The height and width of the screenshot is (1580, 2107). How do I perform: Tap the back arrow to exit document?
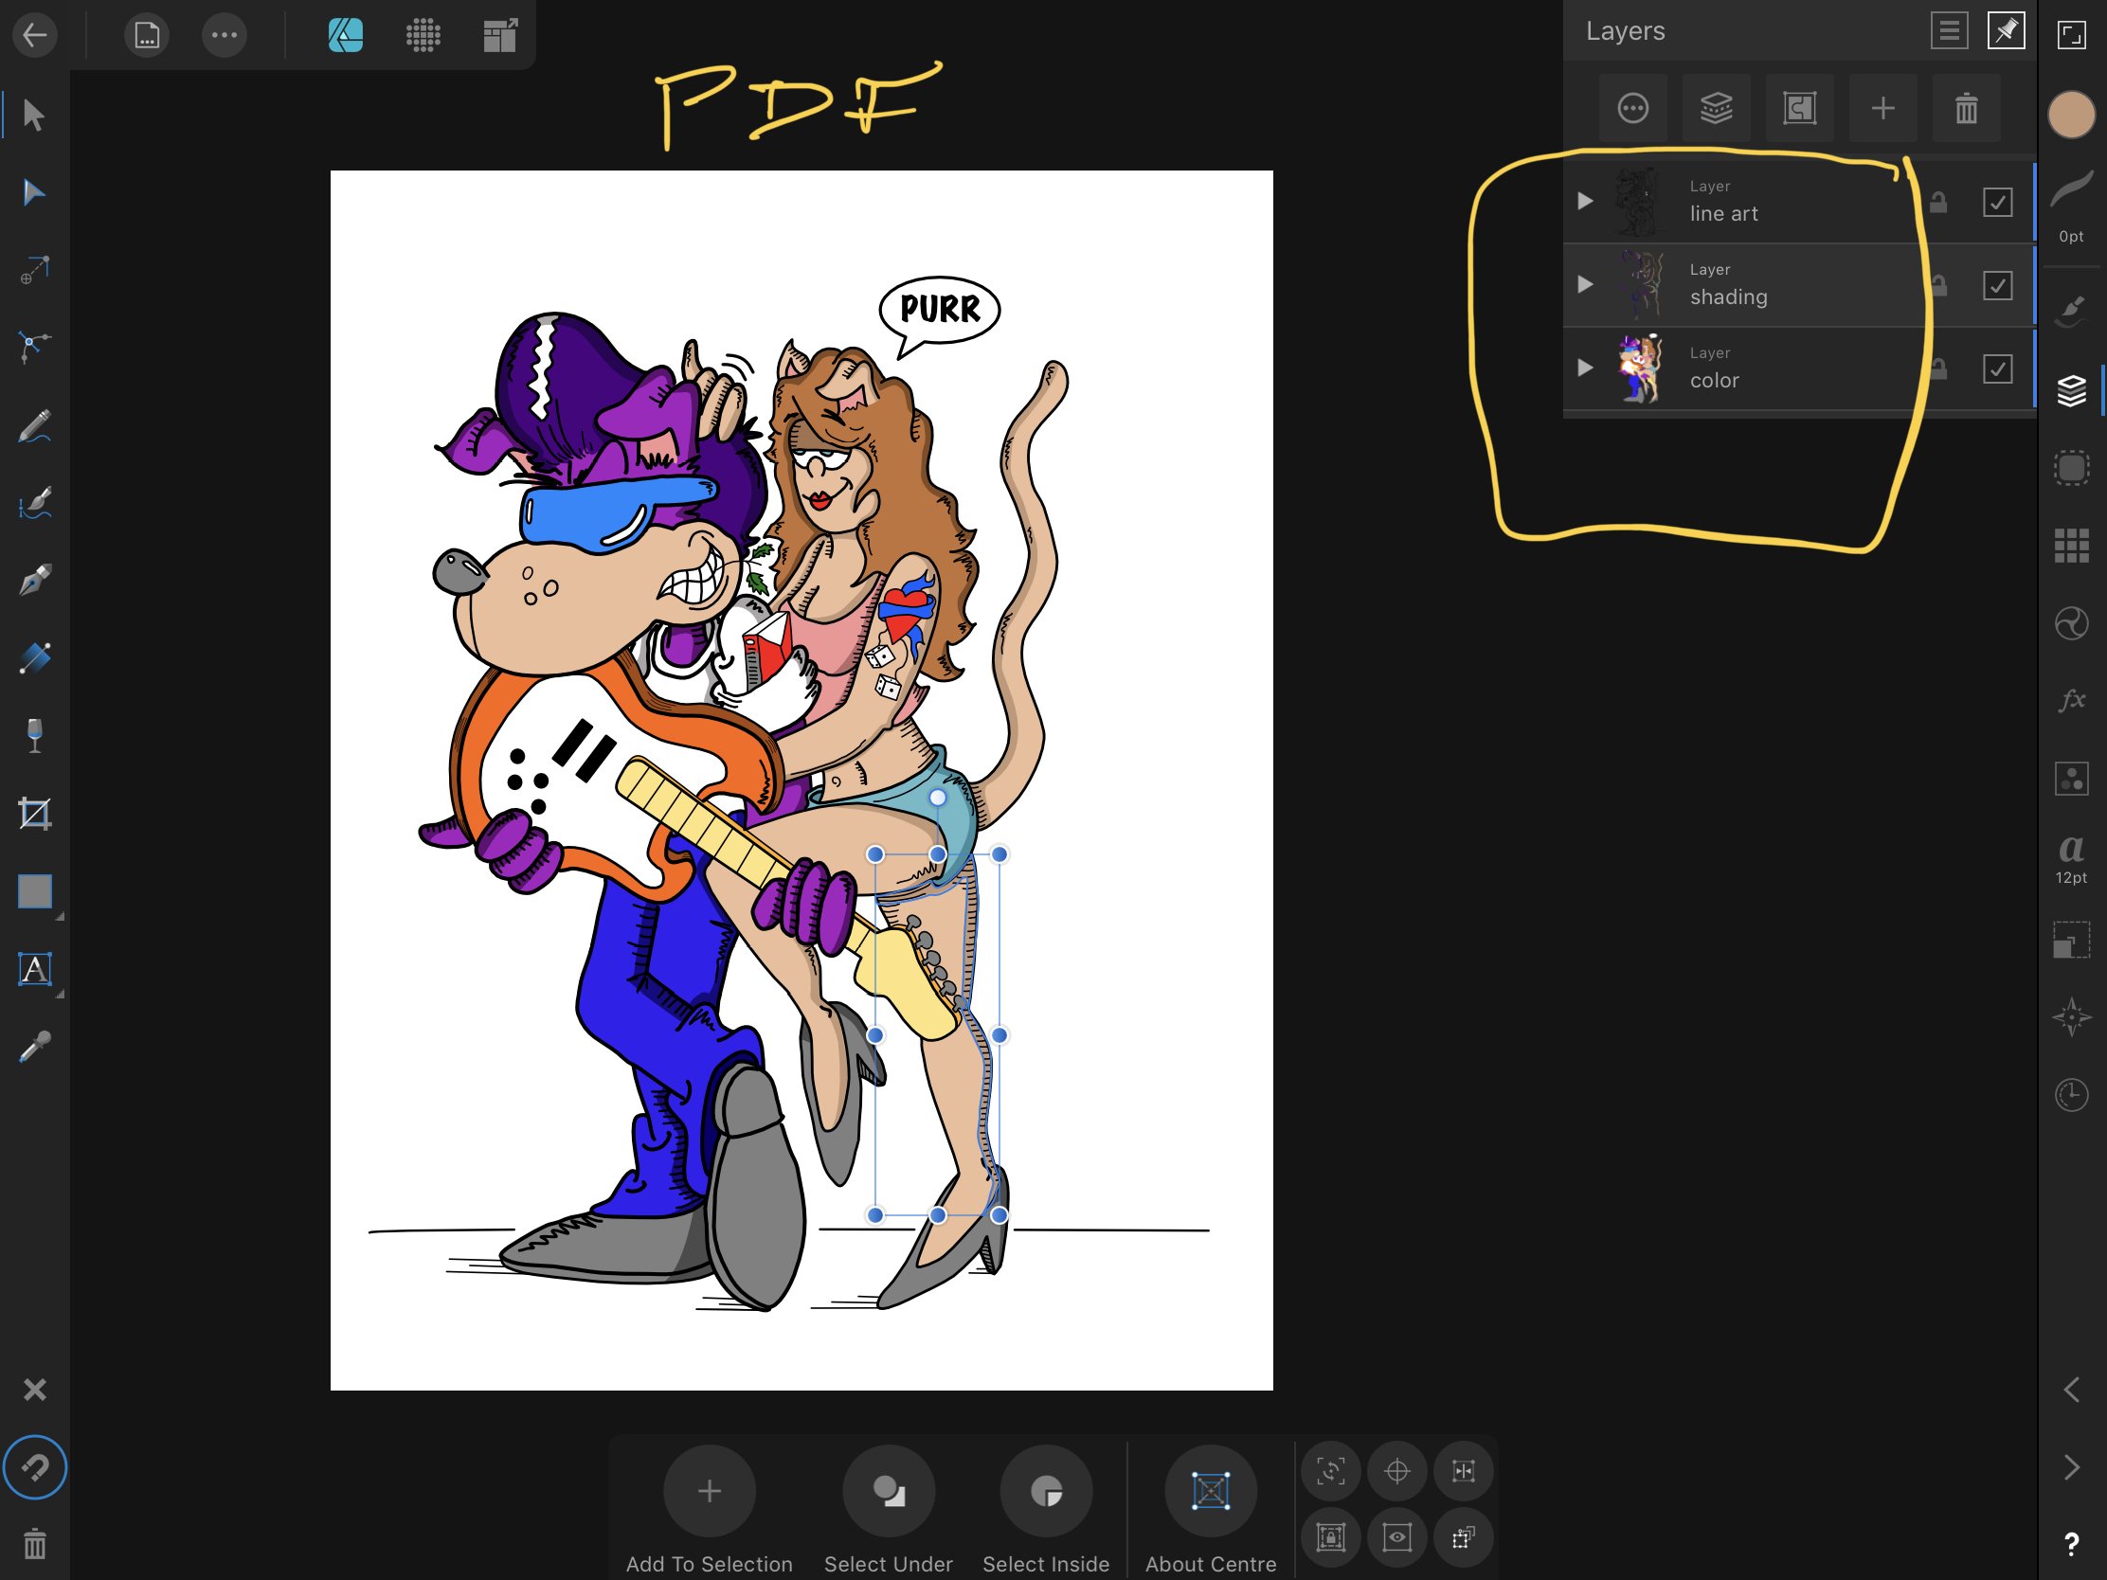click(35, 35)
